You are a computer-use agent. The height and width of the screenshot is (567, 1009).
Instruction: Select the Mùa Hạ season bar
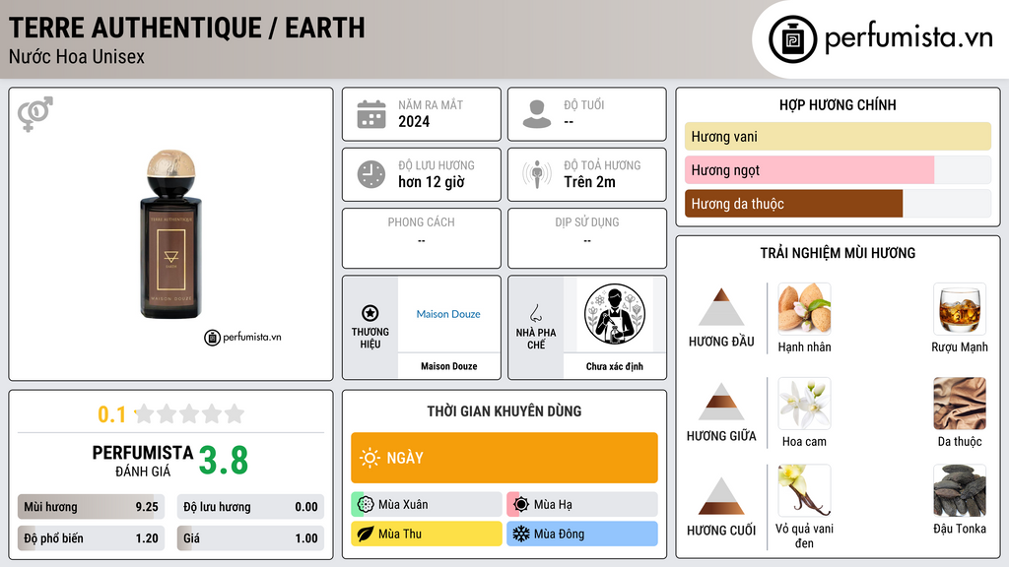coord(582,504)
